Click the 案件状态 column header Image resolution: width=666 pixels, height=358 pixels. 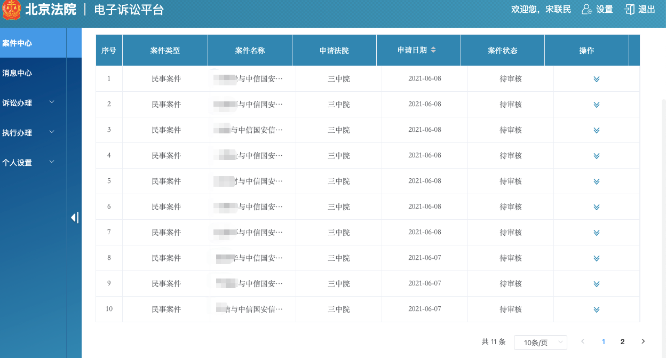(502, 50)
